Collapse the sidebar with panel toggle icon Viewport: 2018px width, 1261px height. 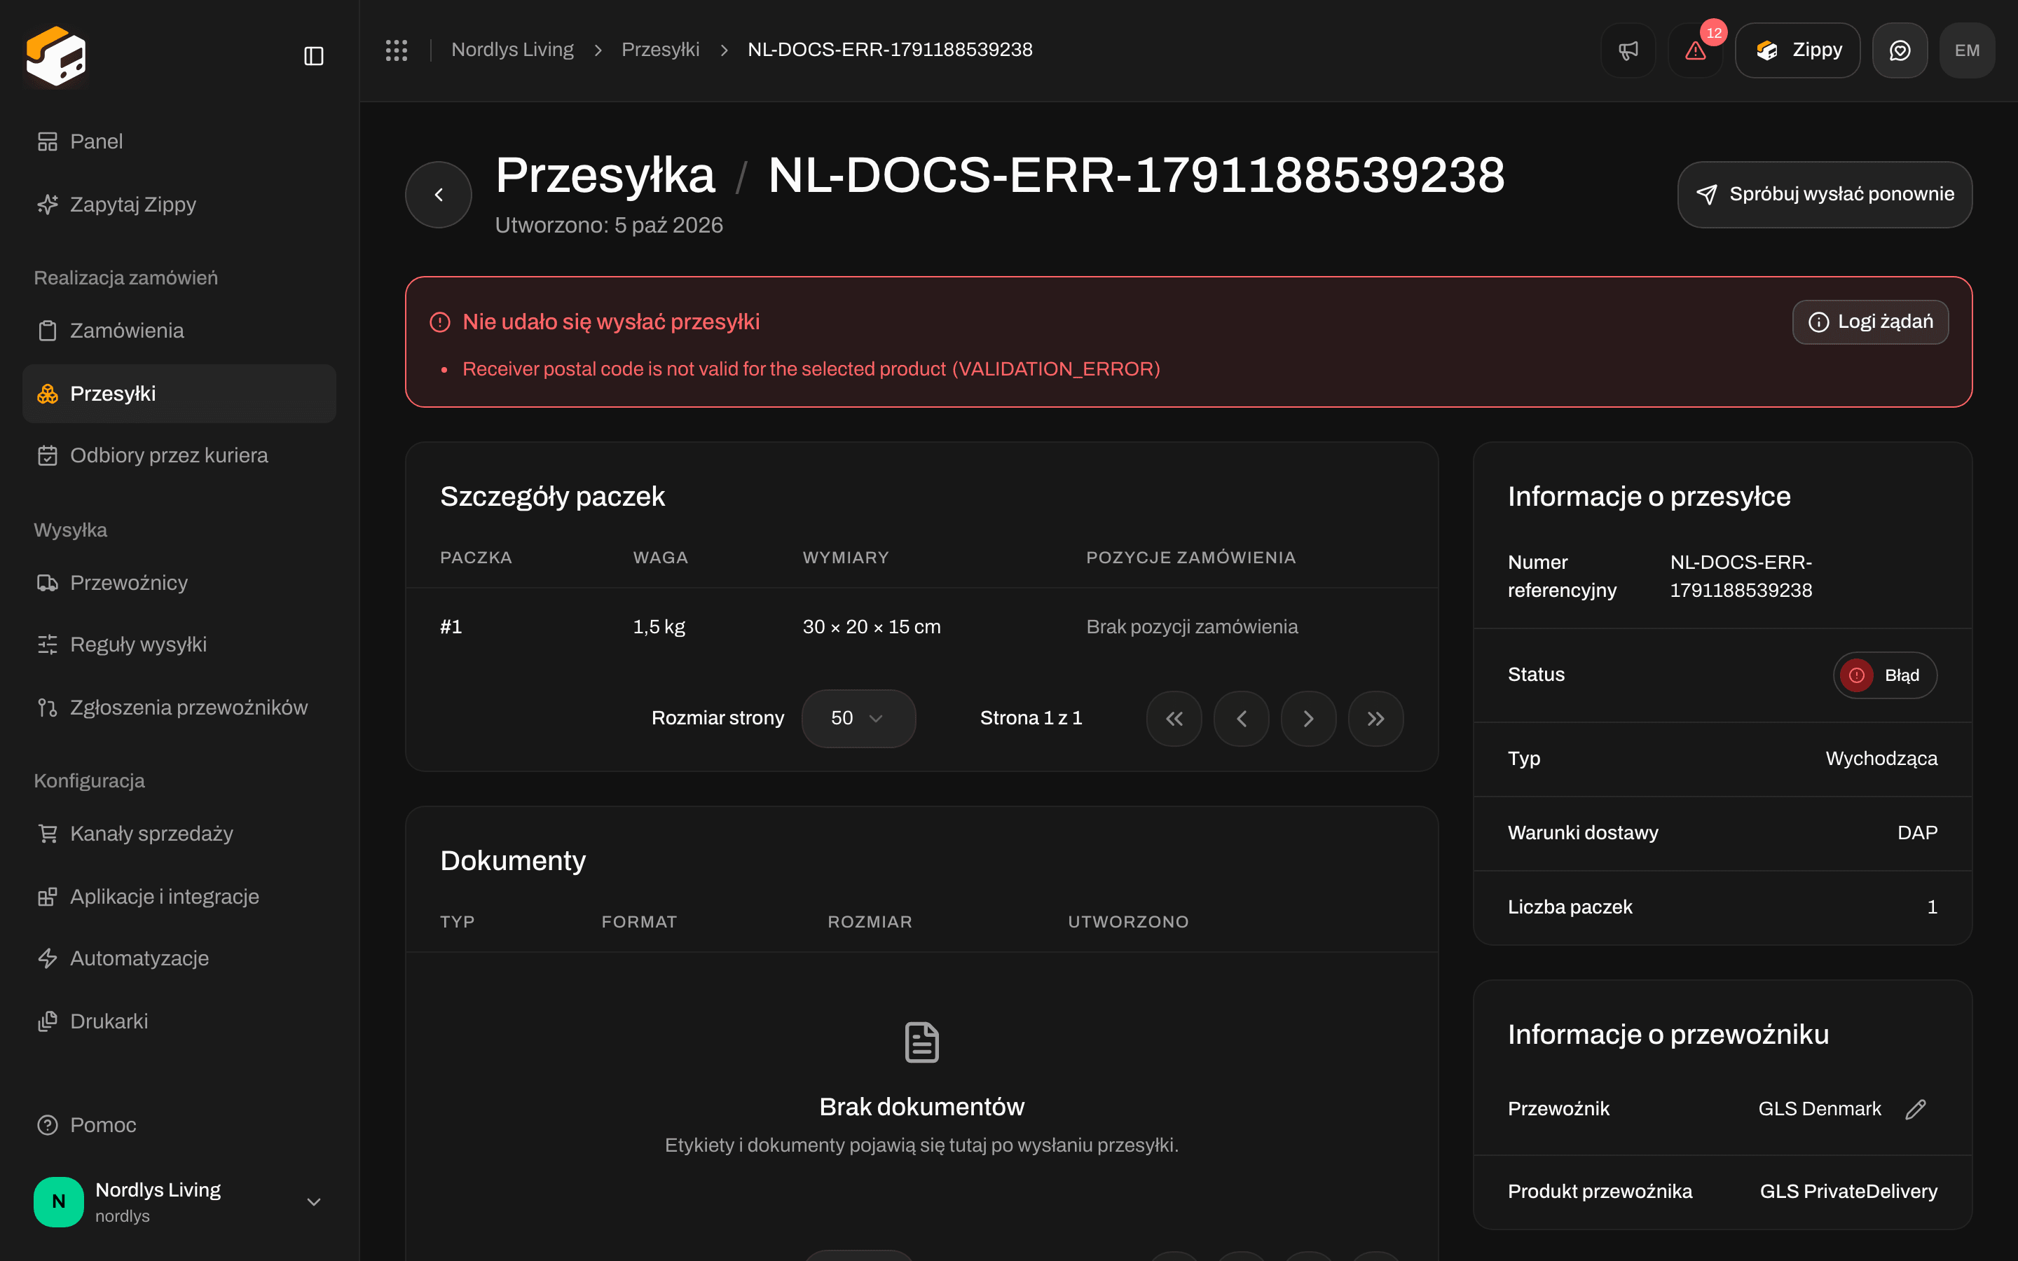[313, 56]
